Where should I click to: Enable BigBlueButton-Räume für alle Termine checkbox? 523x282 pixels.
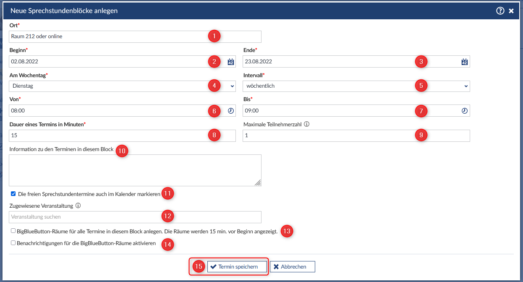pos(13,231)
